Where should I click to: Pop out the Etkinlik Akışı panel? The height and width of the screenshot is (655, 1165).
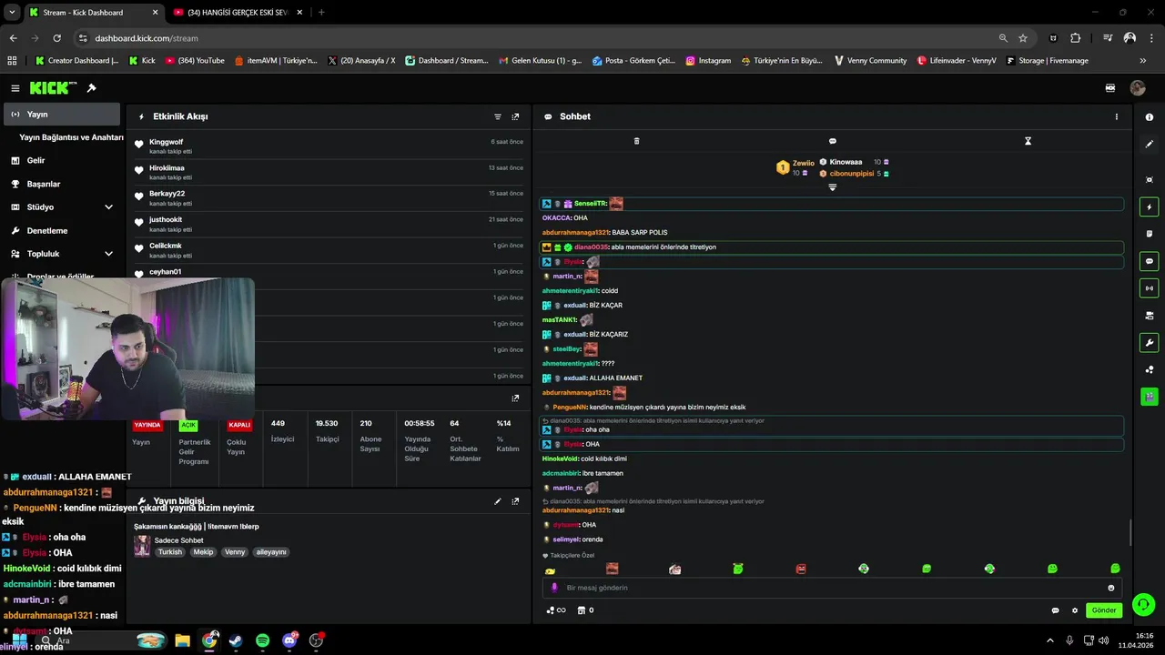click(x=515, y=116)
